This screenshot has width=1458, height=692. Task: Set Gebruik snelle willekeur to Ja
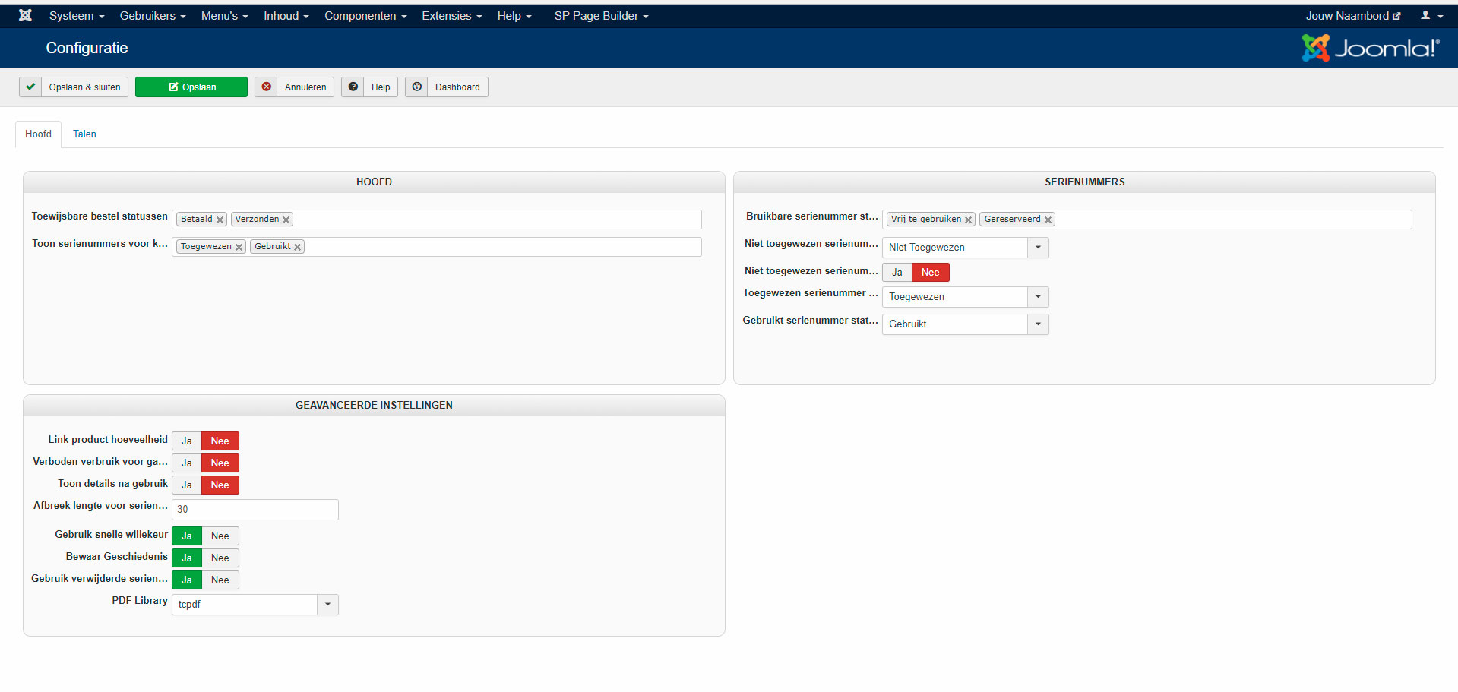(187, 536)
